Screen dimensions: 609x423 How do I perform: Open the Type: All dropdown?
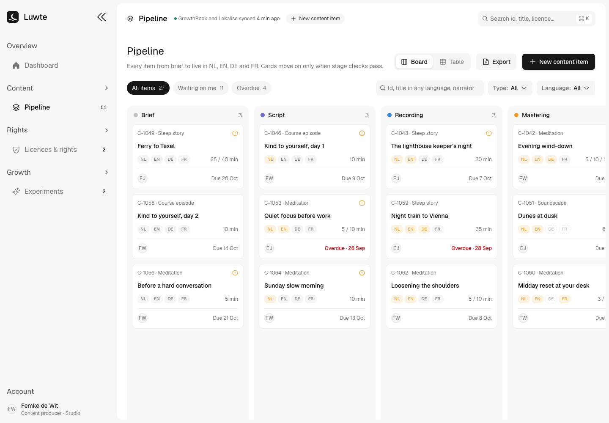(510, 88)
